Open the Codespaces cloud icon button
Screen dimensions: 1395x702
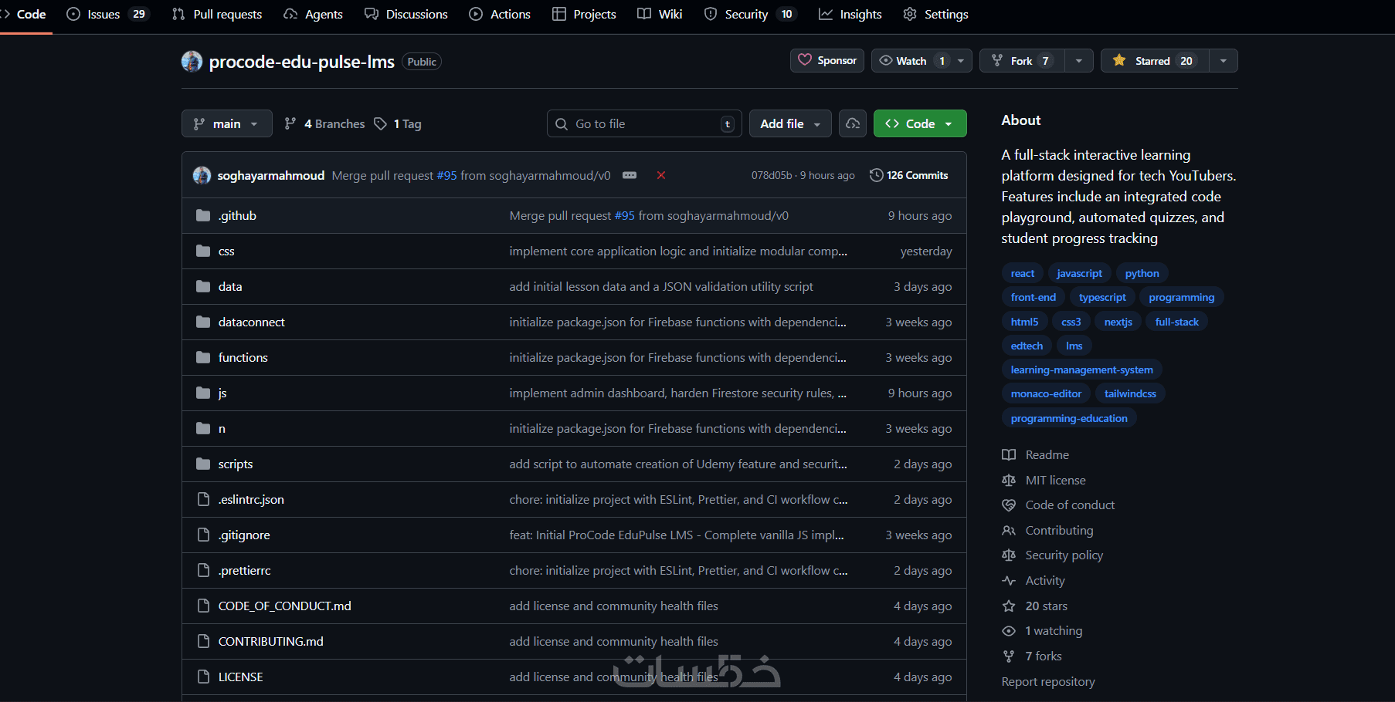pos(853,123)
